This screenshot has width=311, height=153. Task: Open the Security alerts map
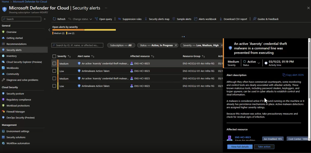(x=159, y=19)
